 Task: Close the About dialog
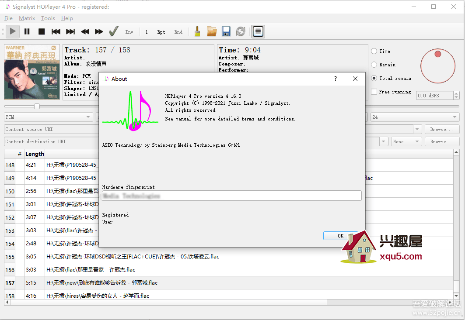[355, 79]
